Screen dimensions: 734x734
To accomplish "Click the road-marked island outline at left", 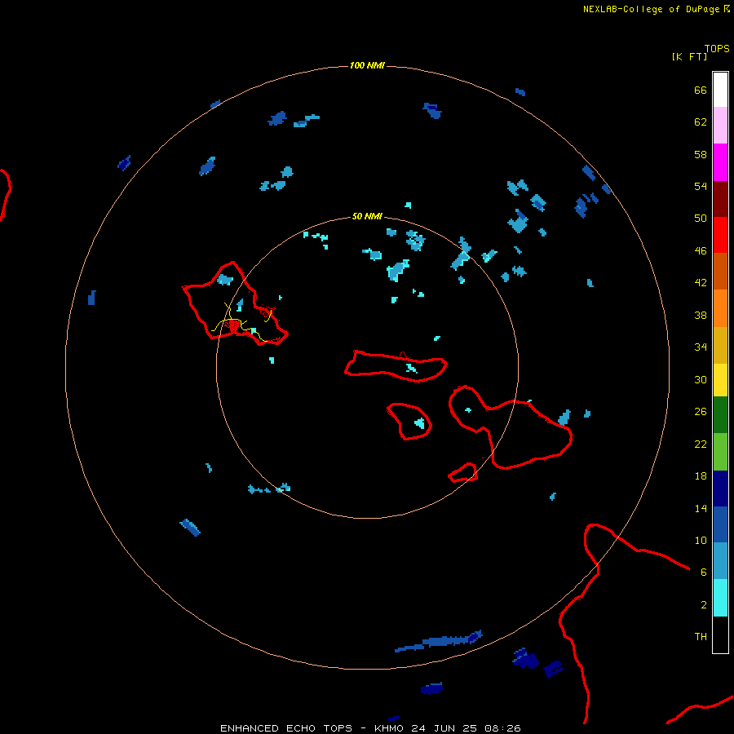I will pos(235,304).
